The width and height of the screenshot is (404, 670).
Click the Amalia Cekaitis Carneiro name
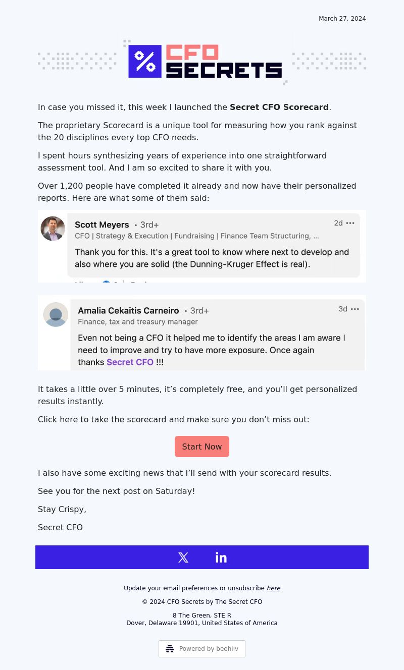click(128, 311)
